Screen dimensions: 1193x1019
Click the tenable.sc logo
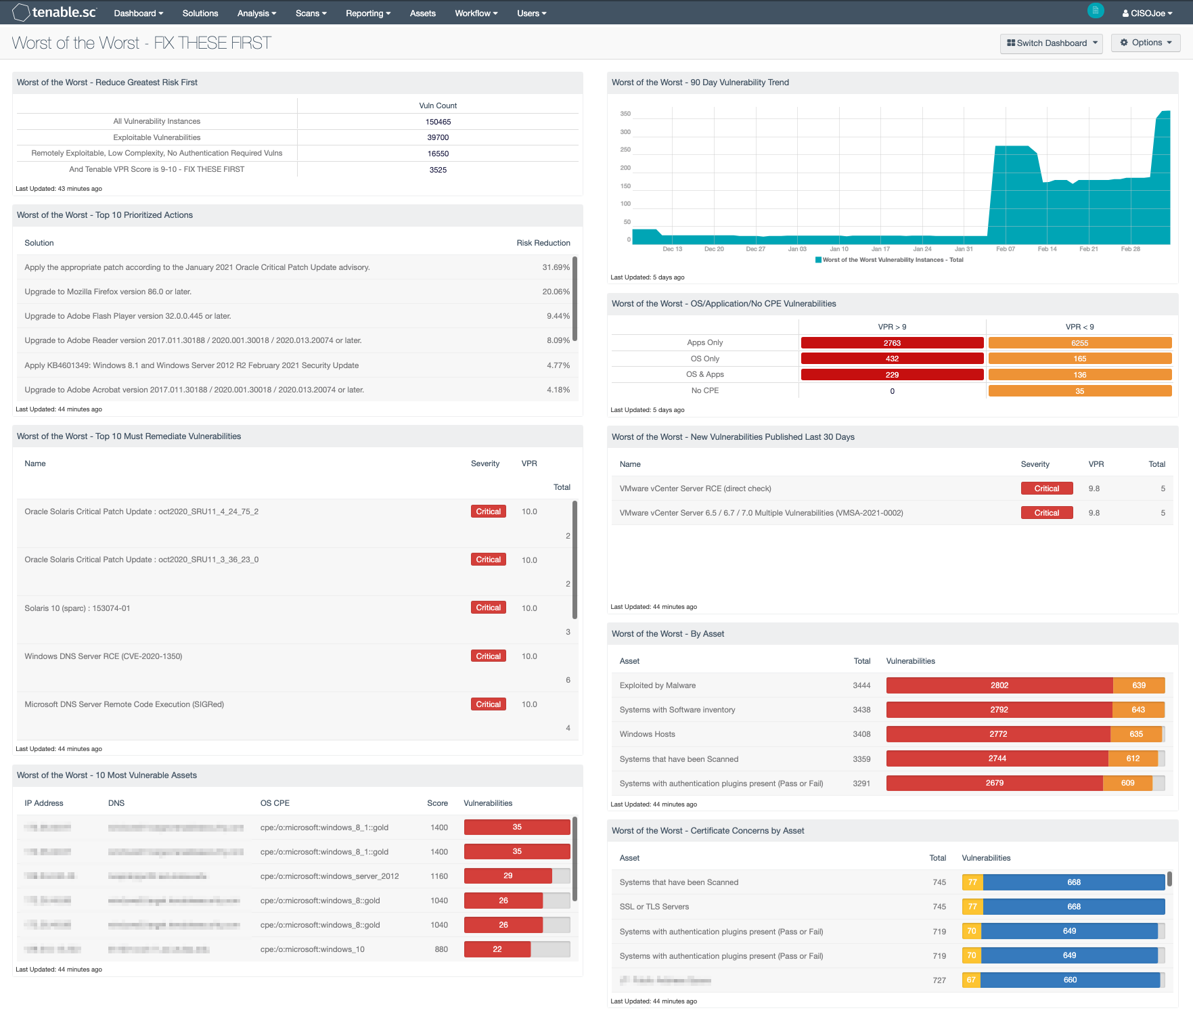coord(55,12)
